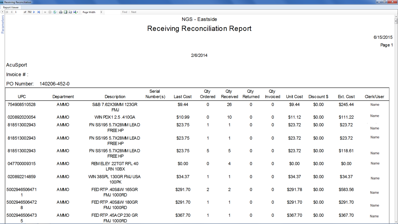The height and width of the screenshot is (224, 398).
Task: Click ext. cost $245.44
Action: tap(346, 105)
